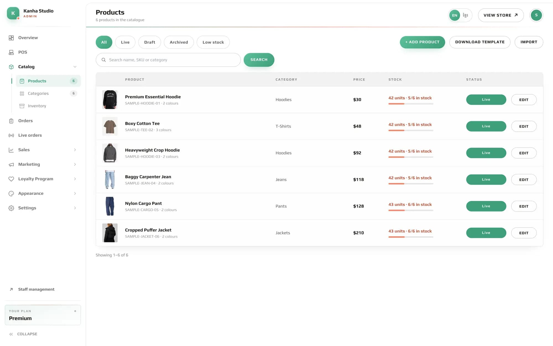The height and width of the screenshot is (346, 553).
Task: Click the Add Product button
Action: coord(422,42)
